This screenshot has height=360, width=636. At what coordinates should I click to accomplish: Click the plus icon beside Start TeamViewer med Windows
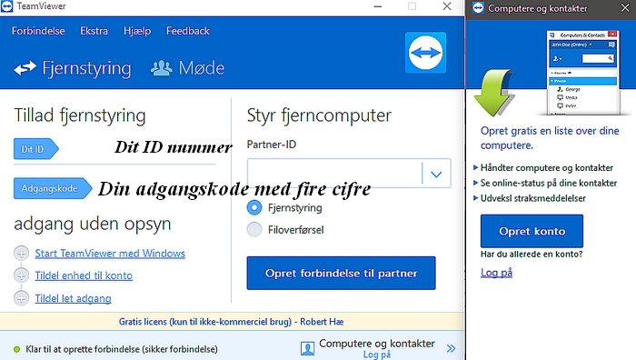coord(21,254)
